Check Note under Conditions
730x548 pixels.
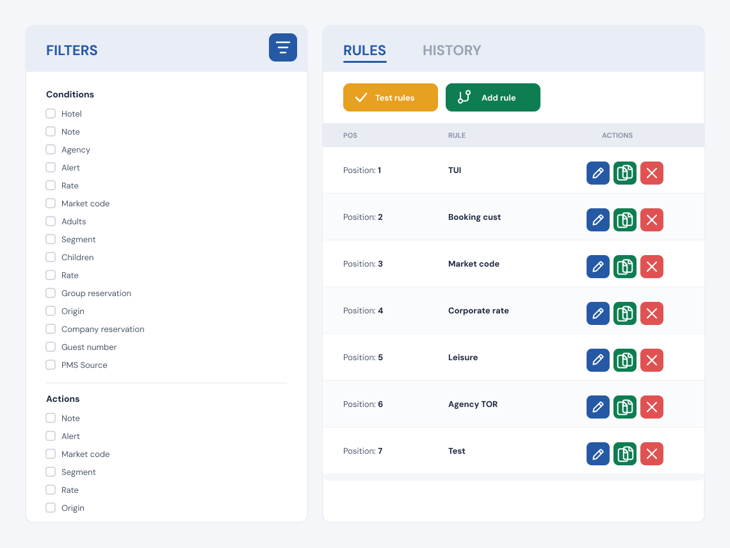tap(51, 132)
